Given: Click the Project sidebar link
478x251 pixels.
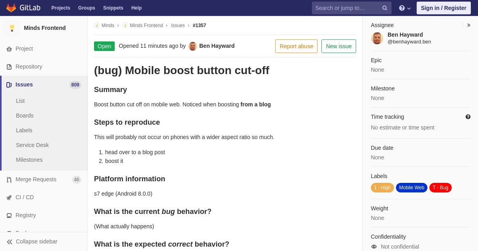Looking at the screenshot, I should pos(24,49).
